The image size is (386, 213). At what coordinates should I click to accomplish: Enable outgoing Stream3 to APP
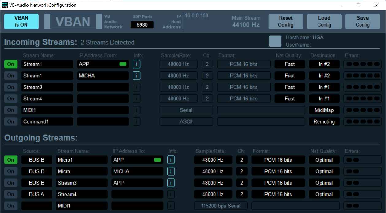click(11, 183)
